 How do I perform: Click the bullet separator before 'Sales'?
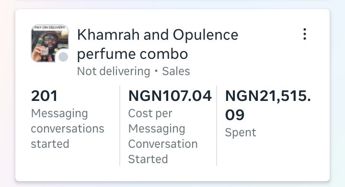coord(156,71)
